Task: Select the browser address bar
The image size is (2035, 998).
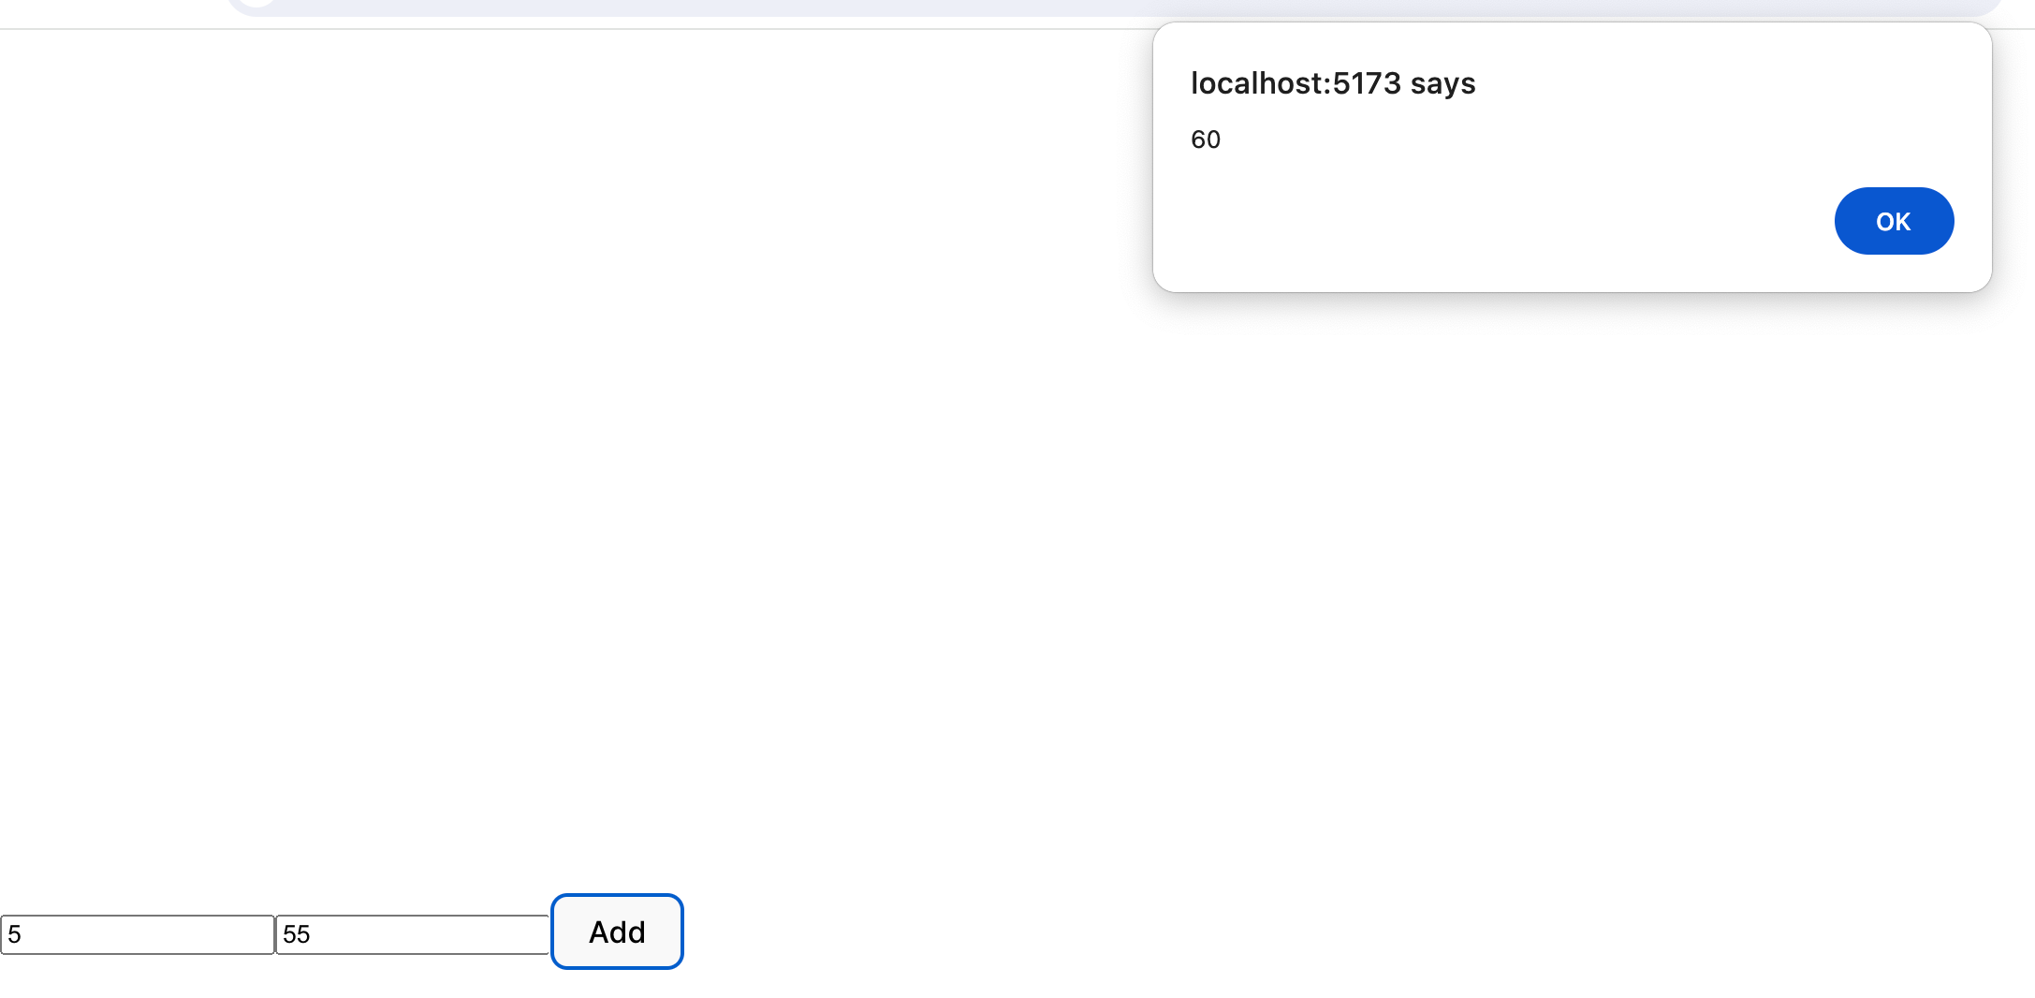Action: click(1114, 7)
